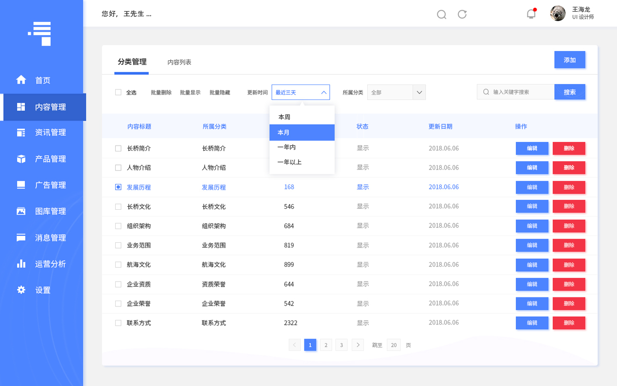Click 编辑 for the 发展历程 row
Image resolution: width=617 pixels, height=386 pixels.
click(x=532, y=187)
